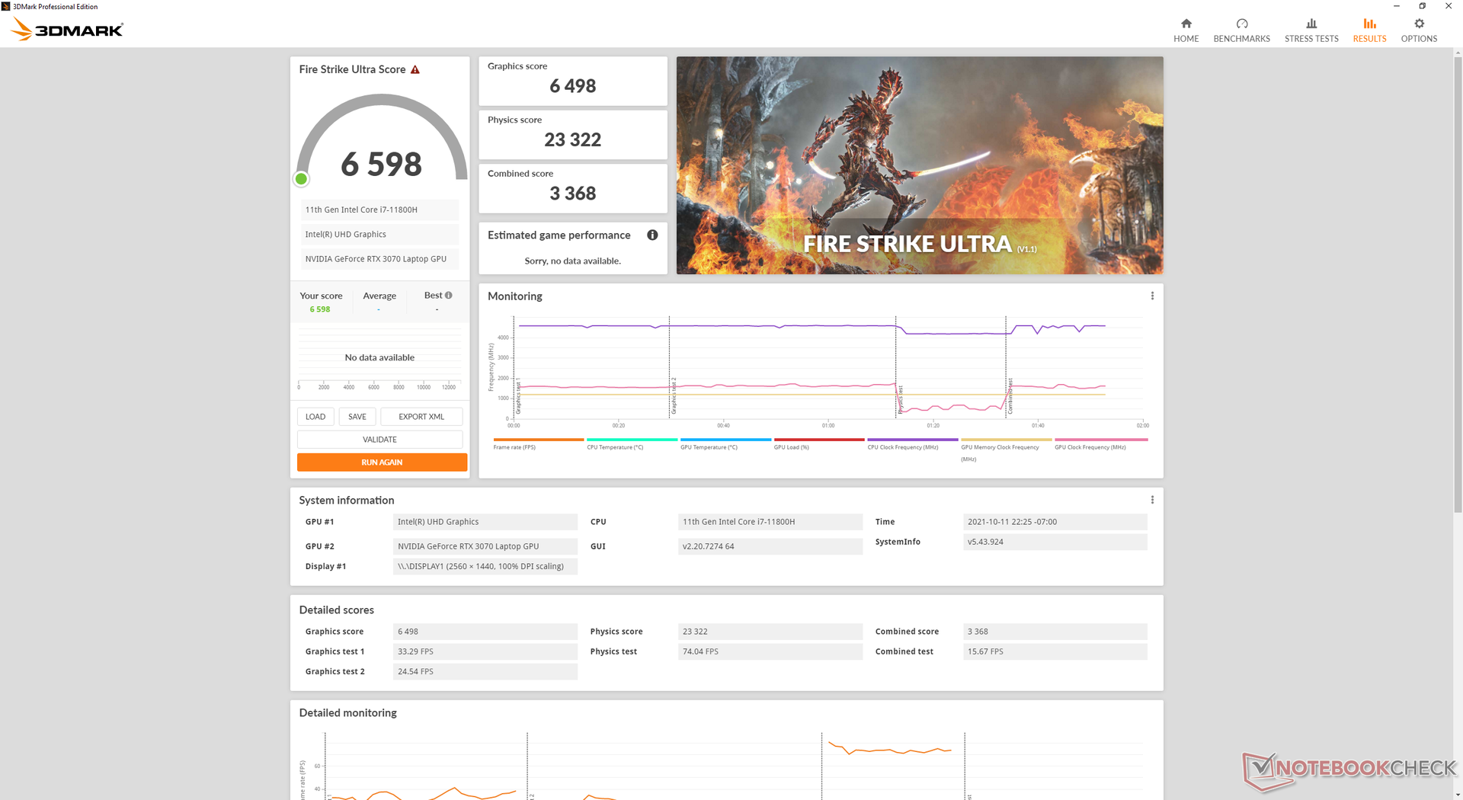Screen dimensions: 1463x800
Task: Toggle the Frame rate (FPS) legend series
Action: (514, 447)
